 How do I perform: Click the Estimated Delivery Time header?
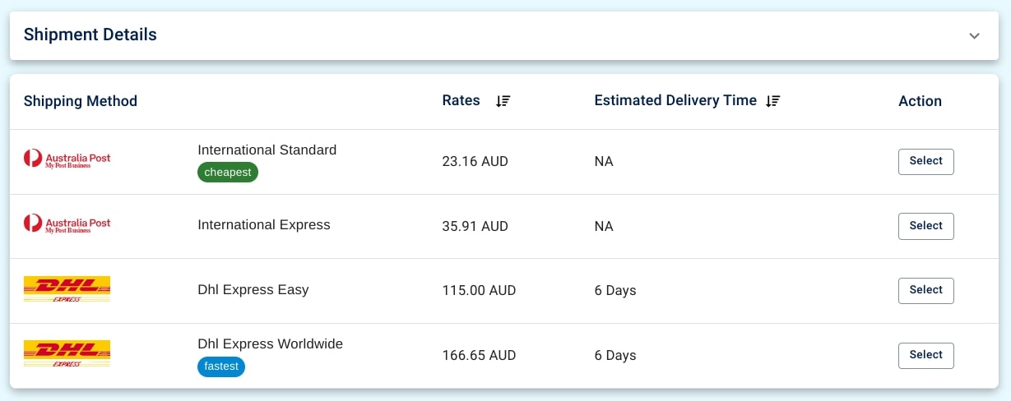pyautogui.click(x=675, y=100)
